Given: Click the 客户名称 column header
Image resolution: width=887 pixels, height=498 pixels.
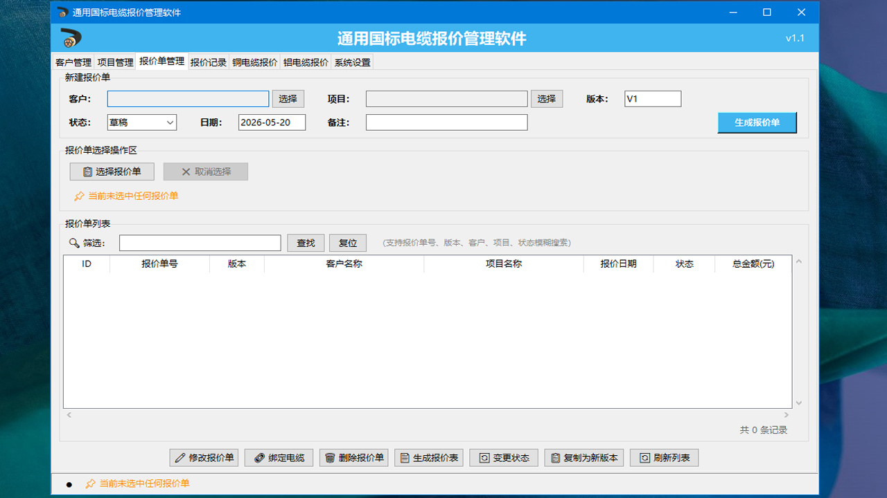Looking at the screenshot, I should tap(344, 264).
